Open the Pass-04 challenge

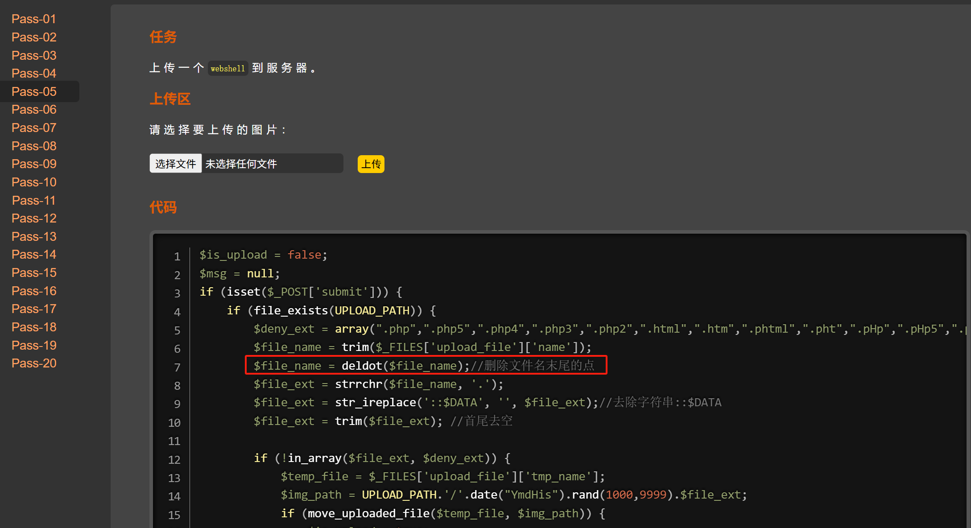pos(34,74)
